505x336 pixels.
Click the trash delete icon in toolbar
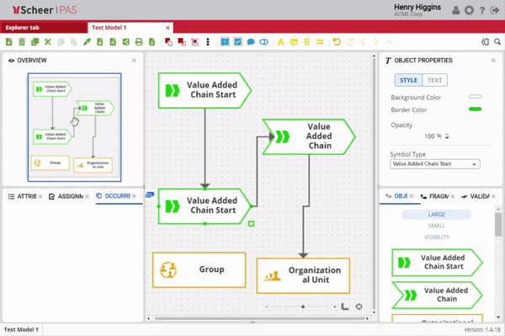point(22,42)
